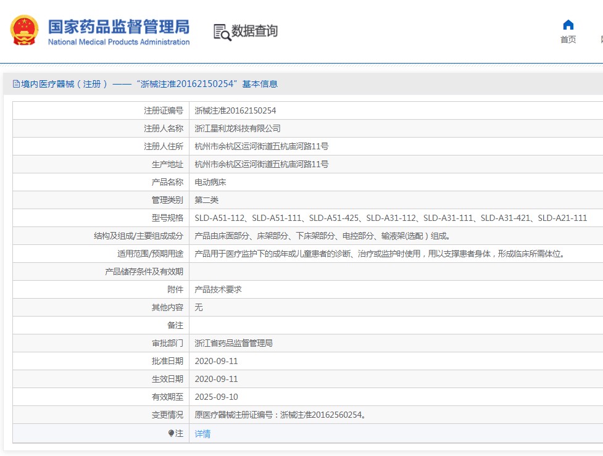The image size is (603, 456).
Task: Click National Medical Products Administration subtitle
Action: tap(119, 42)
